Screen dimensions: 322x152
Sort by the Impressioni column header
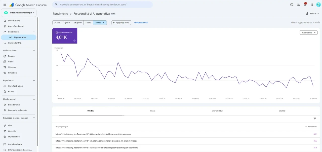[x=311, y=127]
